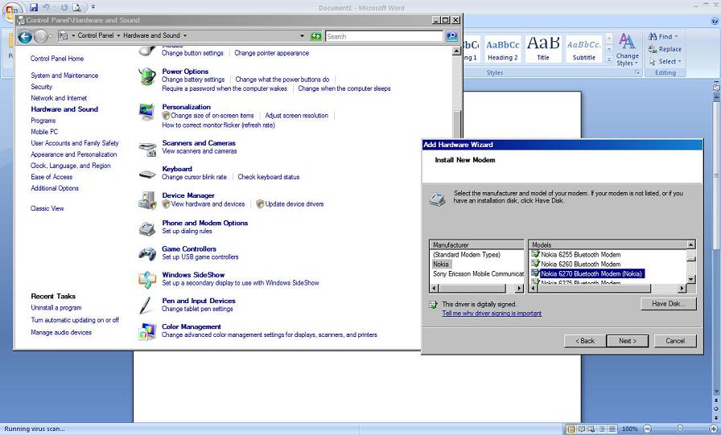The height and width of the screenshot is (435, 721).
Task: Cancel the Add Hardware Wizard
Action: pos(675,341)
